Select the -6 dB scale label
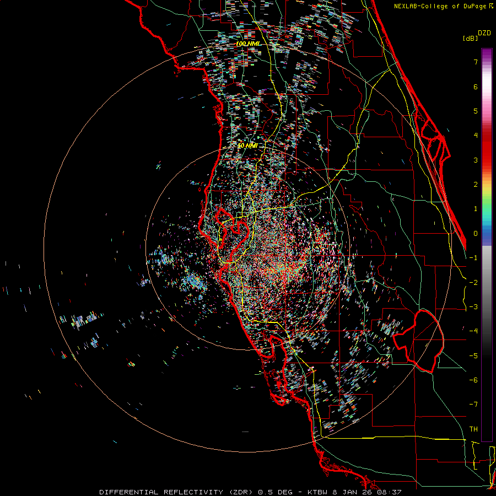This screenshot has height=496, width=496. 473,380
